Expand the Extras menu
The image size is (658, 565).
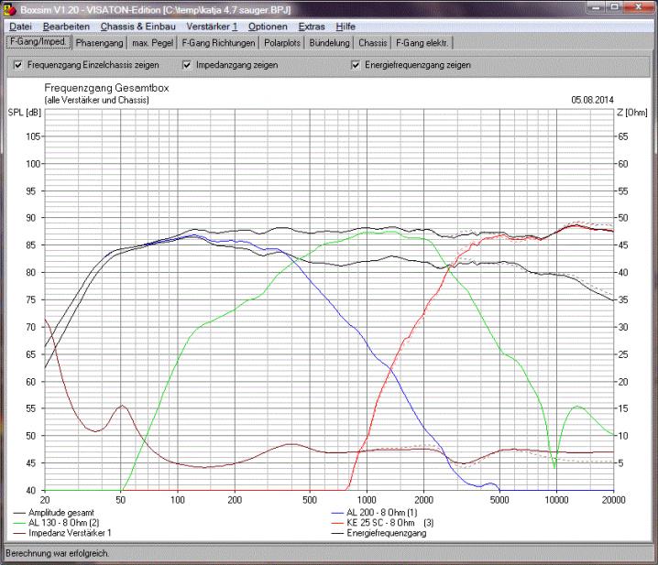[x=313, y=27]
